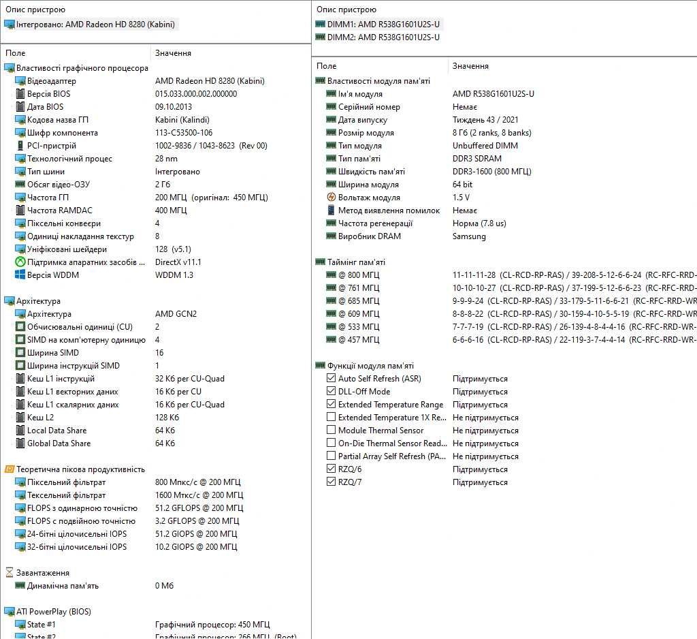
Task: Select the Уніфіковані шейдери row
Action: coord(156,249)
